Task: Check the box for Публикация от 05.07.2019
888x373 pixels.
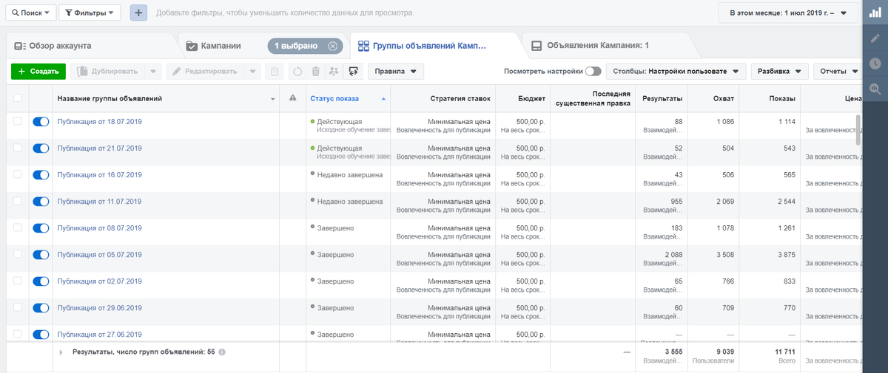Action: tap(17, 255)
